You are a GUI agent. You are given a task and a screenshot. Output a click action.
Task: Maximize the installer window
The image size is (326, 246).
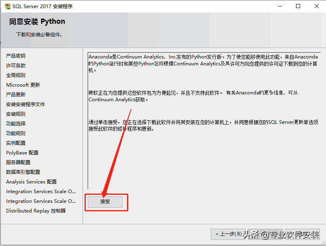298,6
